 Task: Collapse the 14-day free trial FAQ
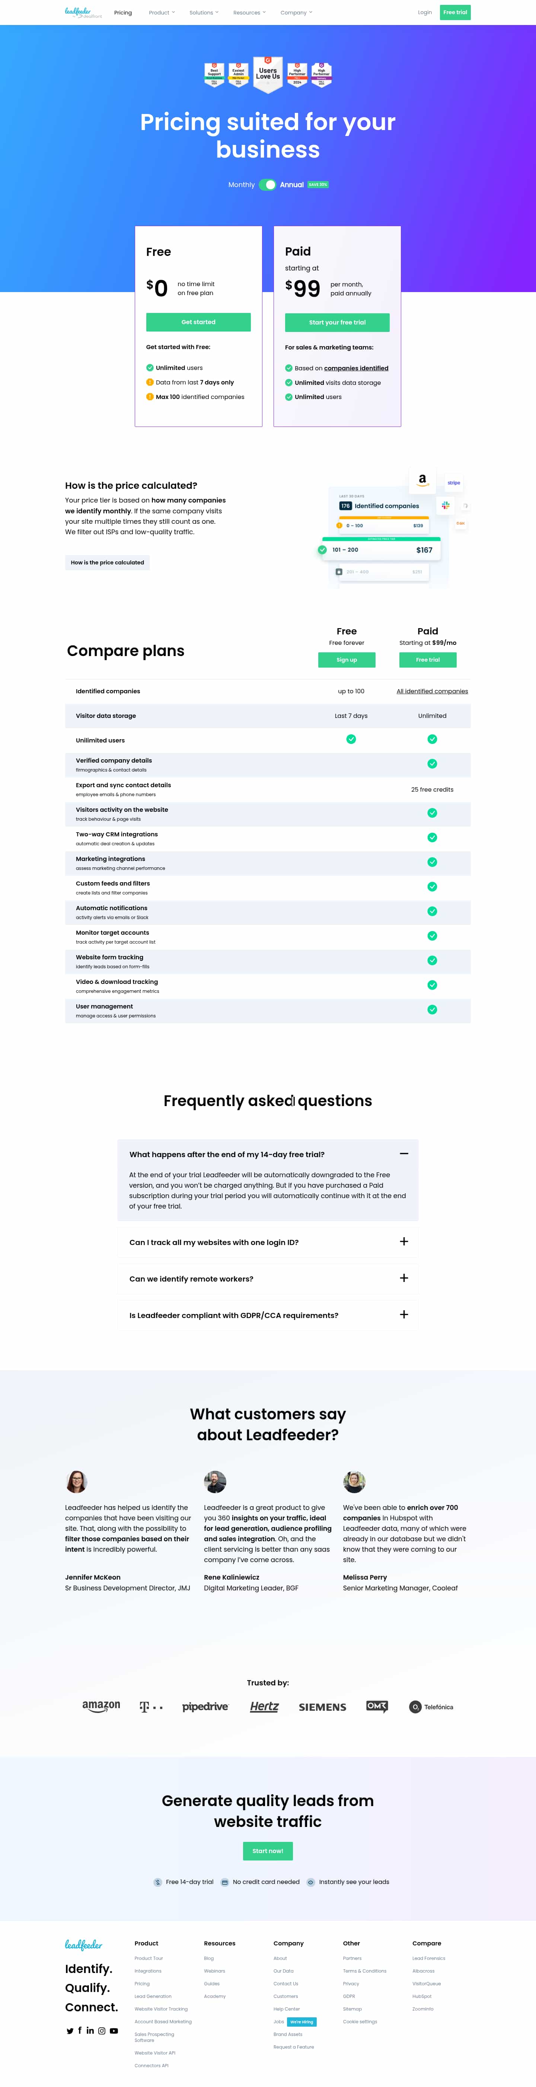click(x=403, y=1154)
